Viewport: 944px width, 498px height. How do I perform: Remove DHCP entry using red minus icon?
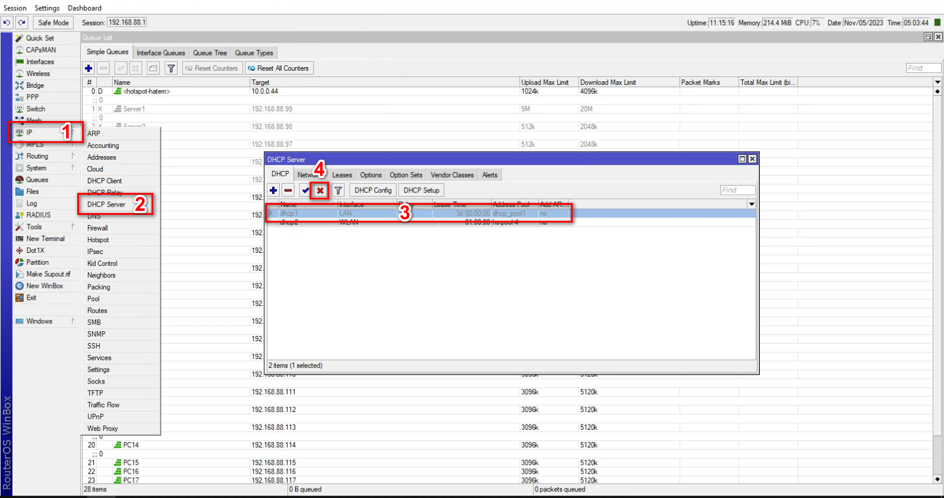pos(288,191)
